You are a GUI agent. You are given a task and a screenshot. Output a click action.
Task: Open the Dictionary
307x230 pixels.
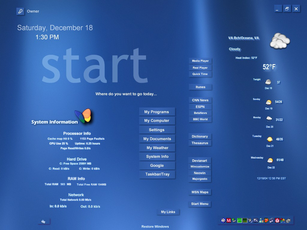(200, 137)
